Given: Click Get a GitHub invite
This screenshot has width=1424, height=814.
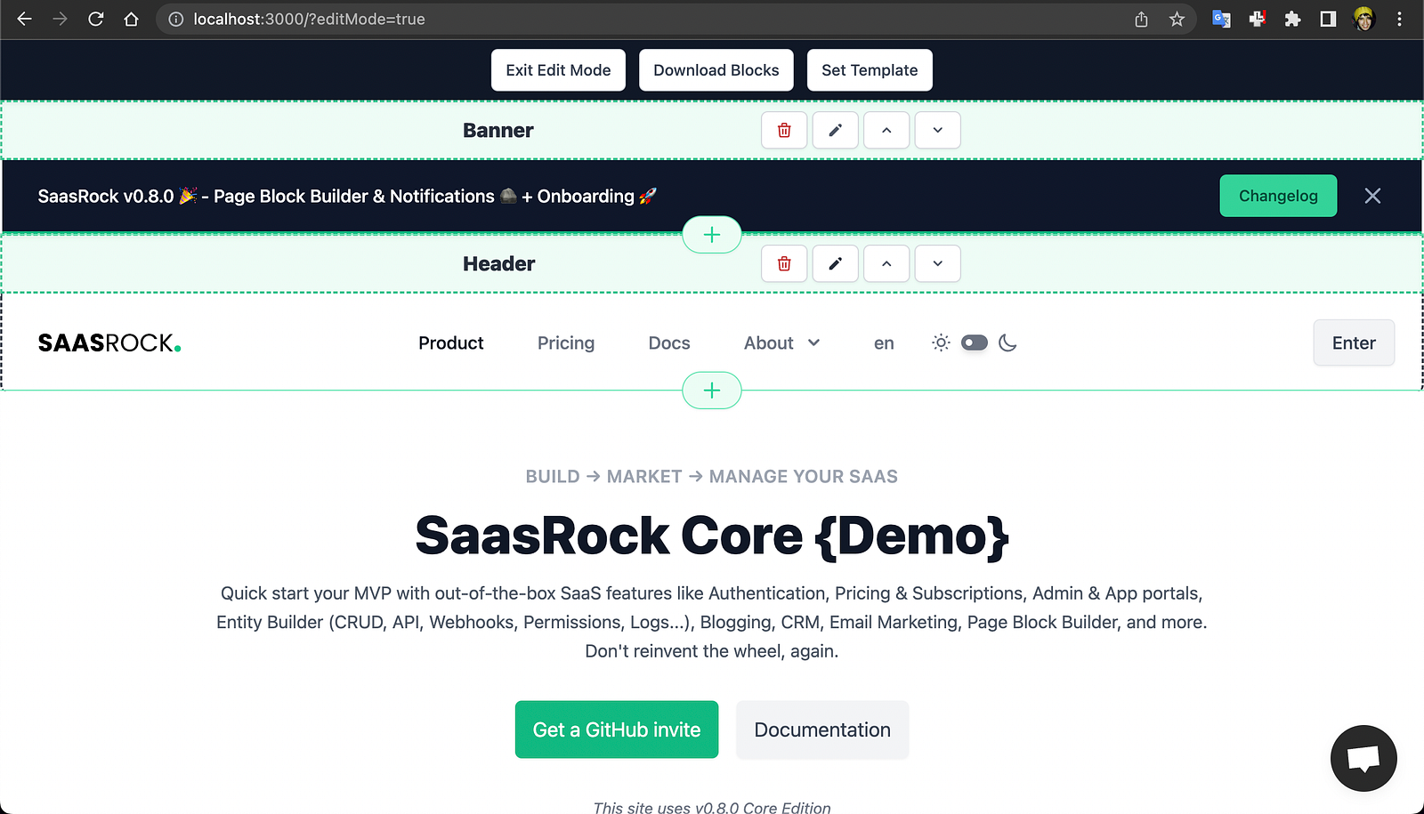Looking at the screenshot, I should click(617, 729).
